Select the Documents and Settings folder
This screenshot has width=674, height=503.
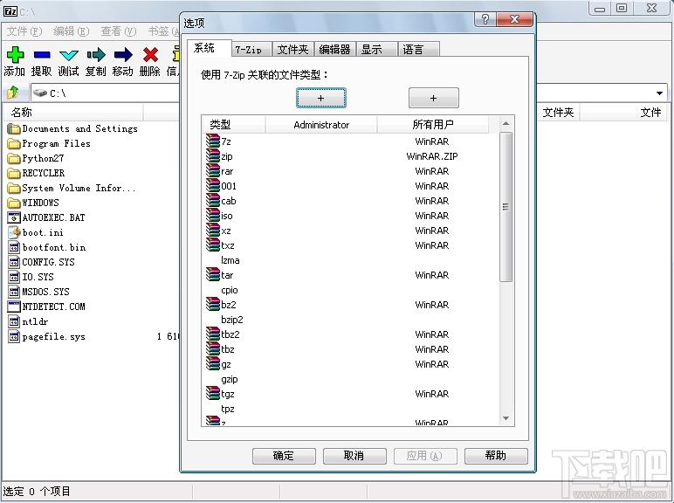(x=73, y=128)
